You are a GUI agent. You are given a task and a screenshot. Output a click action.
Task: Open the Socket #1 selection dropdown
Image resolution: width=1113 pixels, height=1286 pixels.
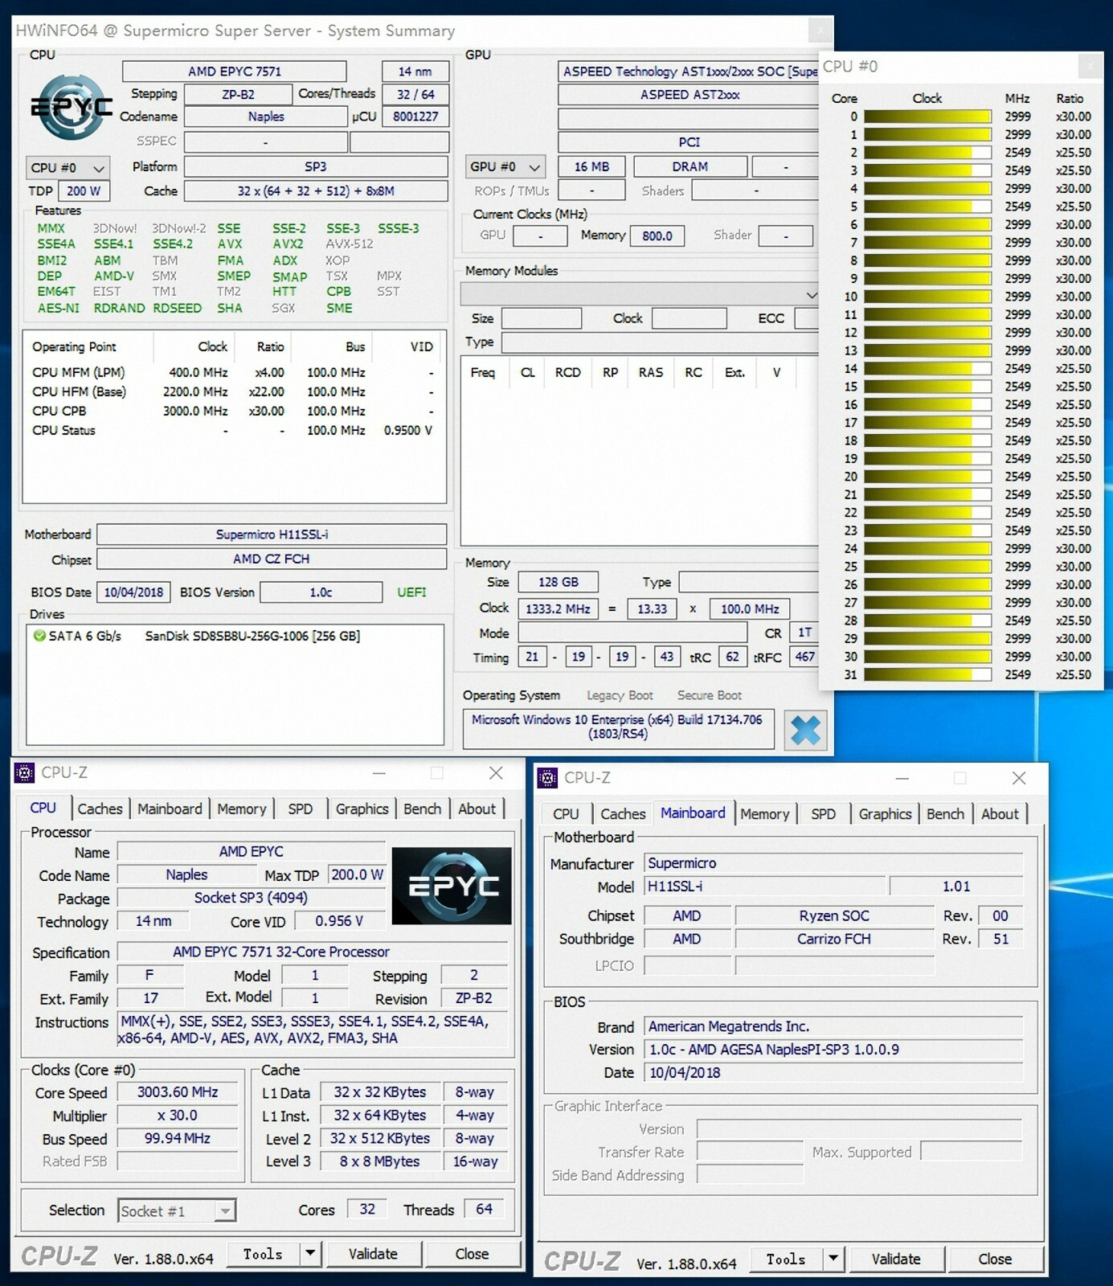click(177, 1210)
